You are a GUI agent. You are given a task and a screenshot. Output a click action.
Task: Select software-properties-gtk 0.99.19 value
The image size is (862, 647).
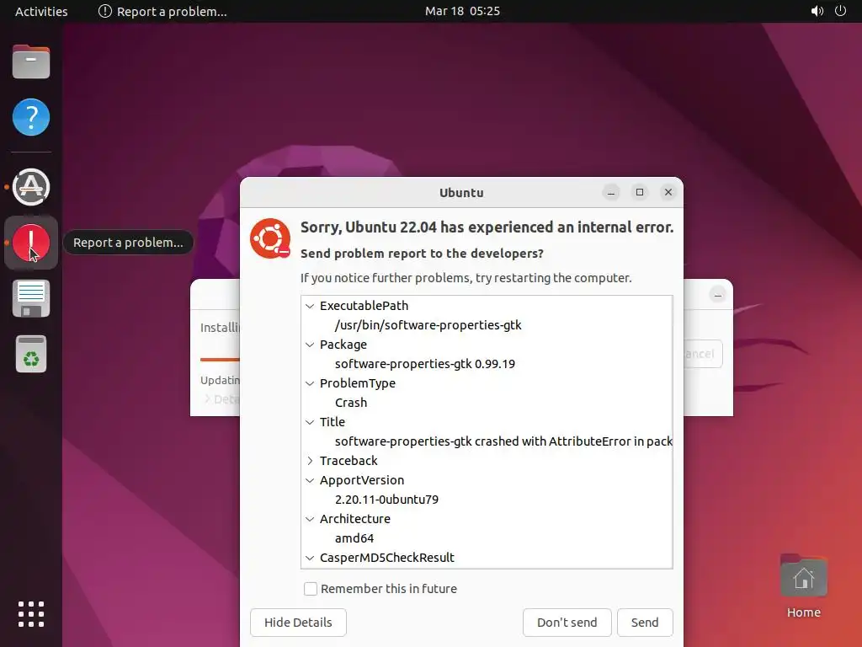click(425, 364)
